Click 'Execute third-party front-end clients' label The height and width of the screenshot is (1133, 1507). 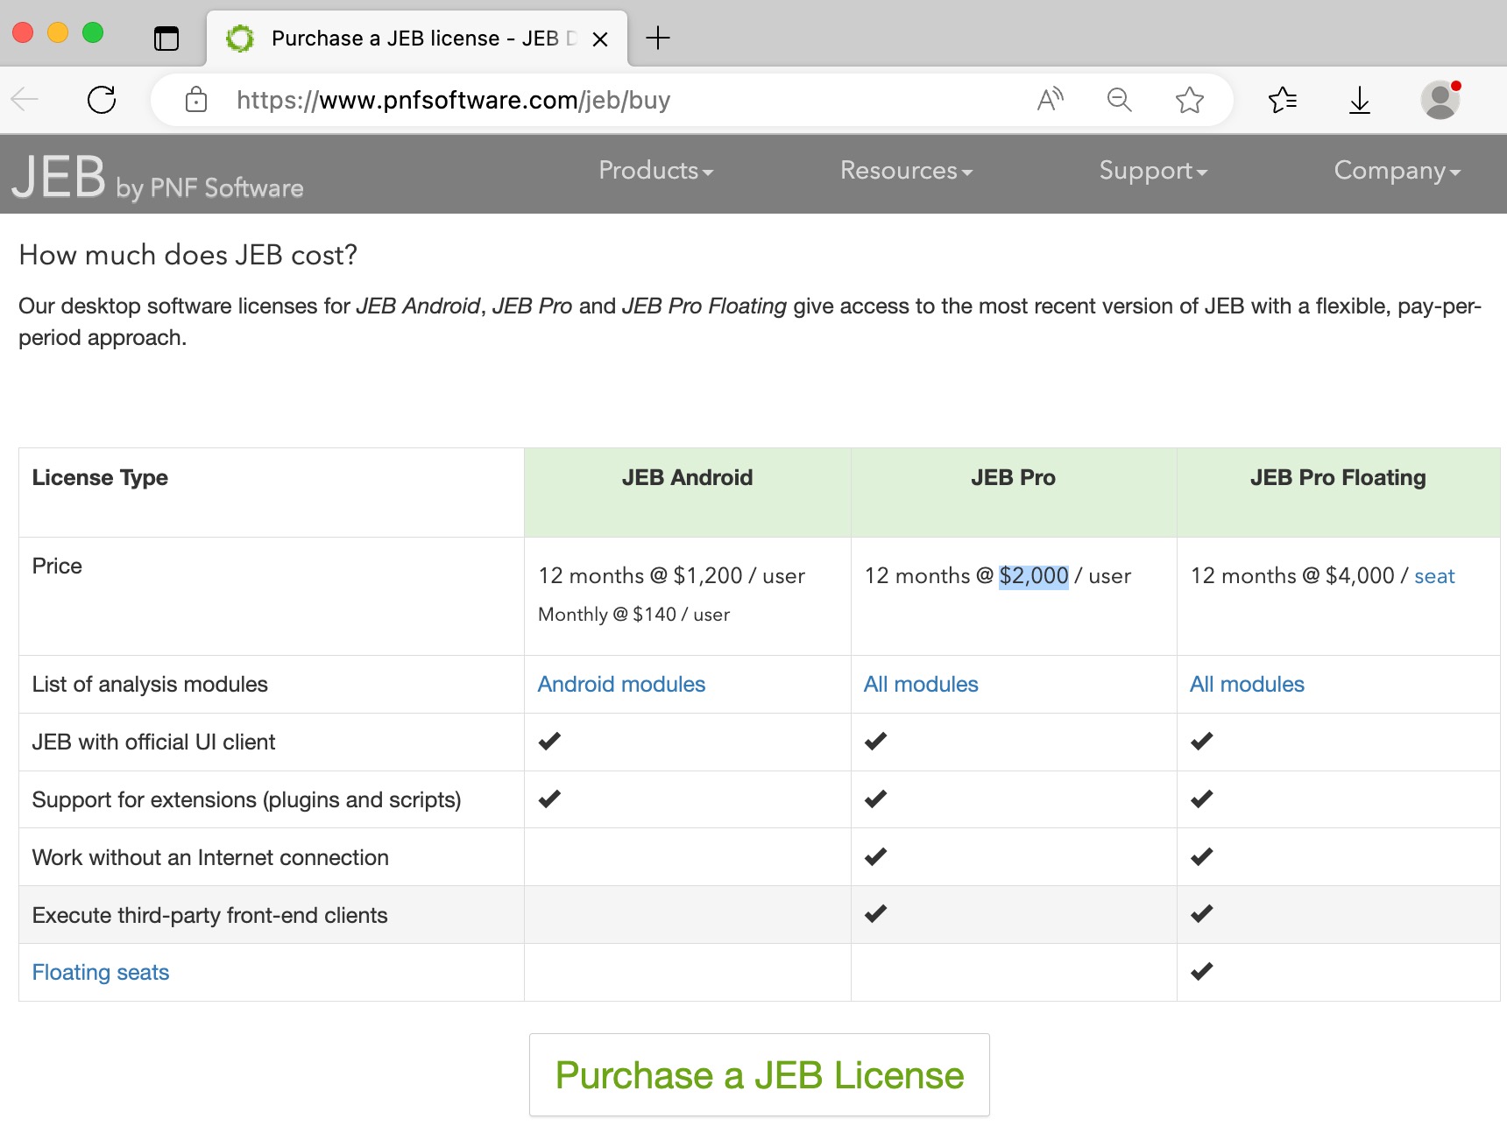point(209,915)
